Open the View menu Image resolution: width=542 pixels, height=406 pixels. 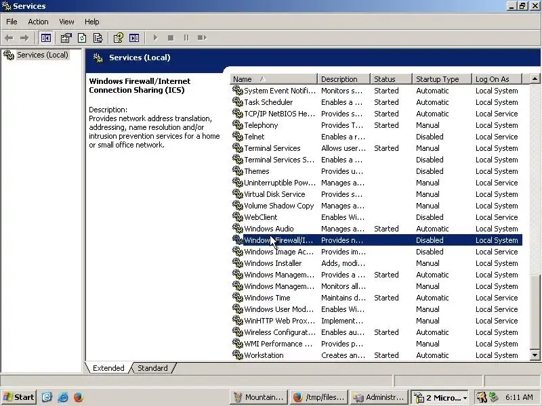66,22
